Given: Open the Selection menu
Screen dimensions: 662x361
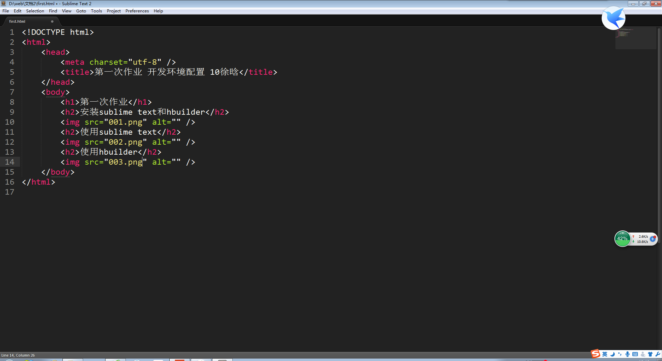Looking at the screenshot, I should click(x=35, y=11).
